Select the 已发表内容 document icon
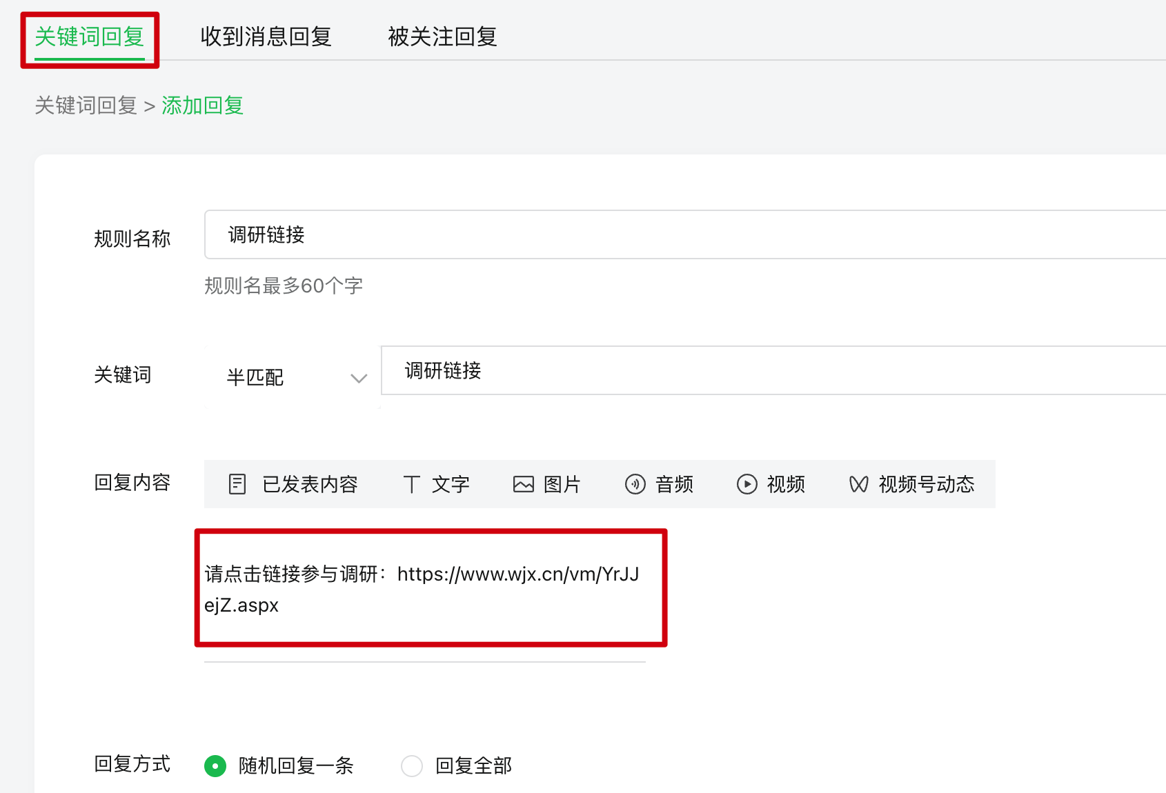This screenshot has width=1166, height=793. pos(237,484)
